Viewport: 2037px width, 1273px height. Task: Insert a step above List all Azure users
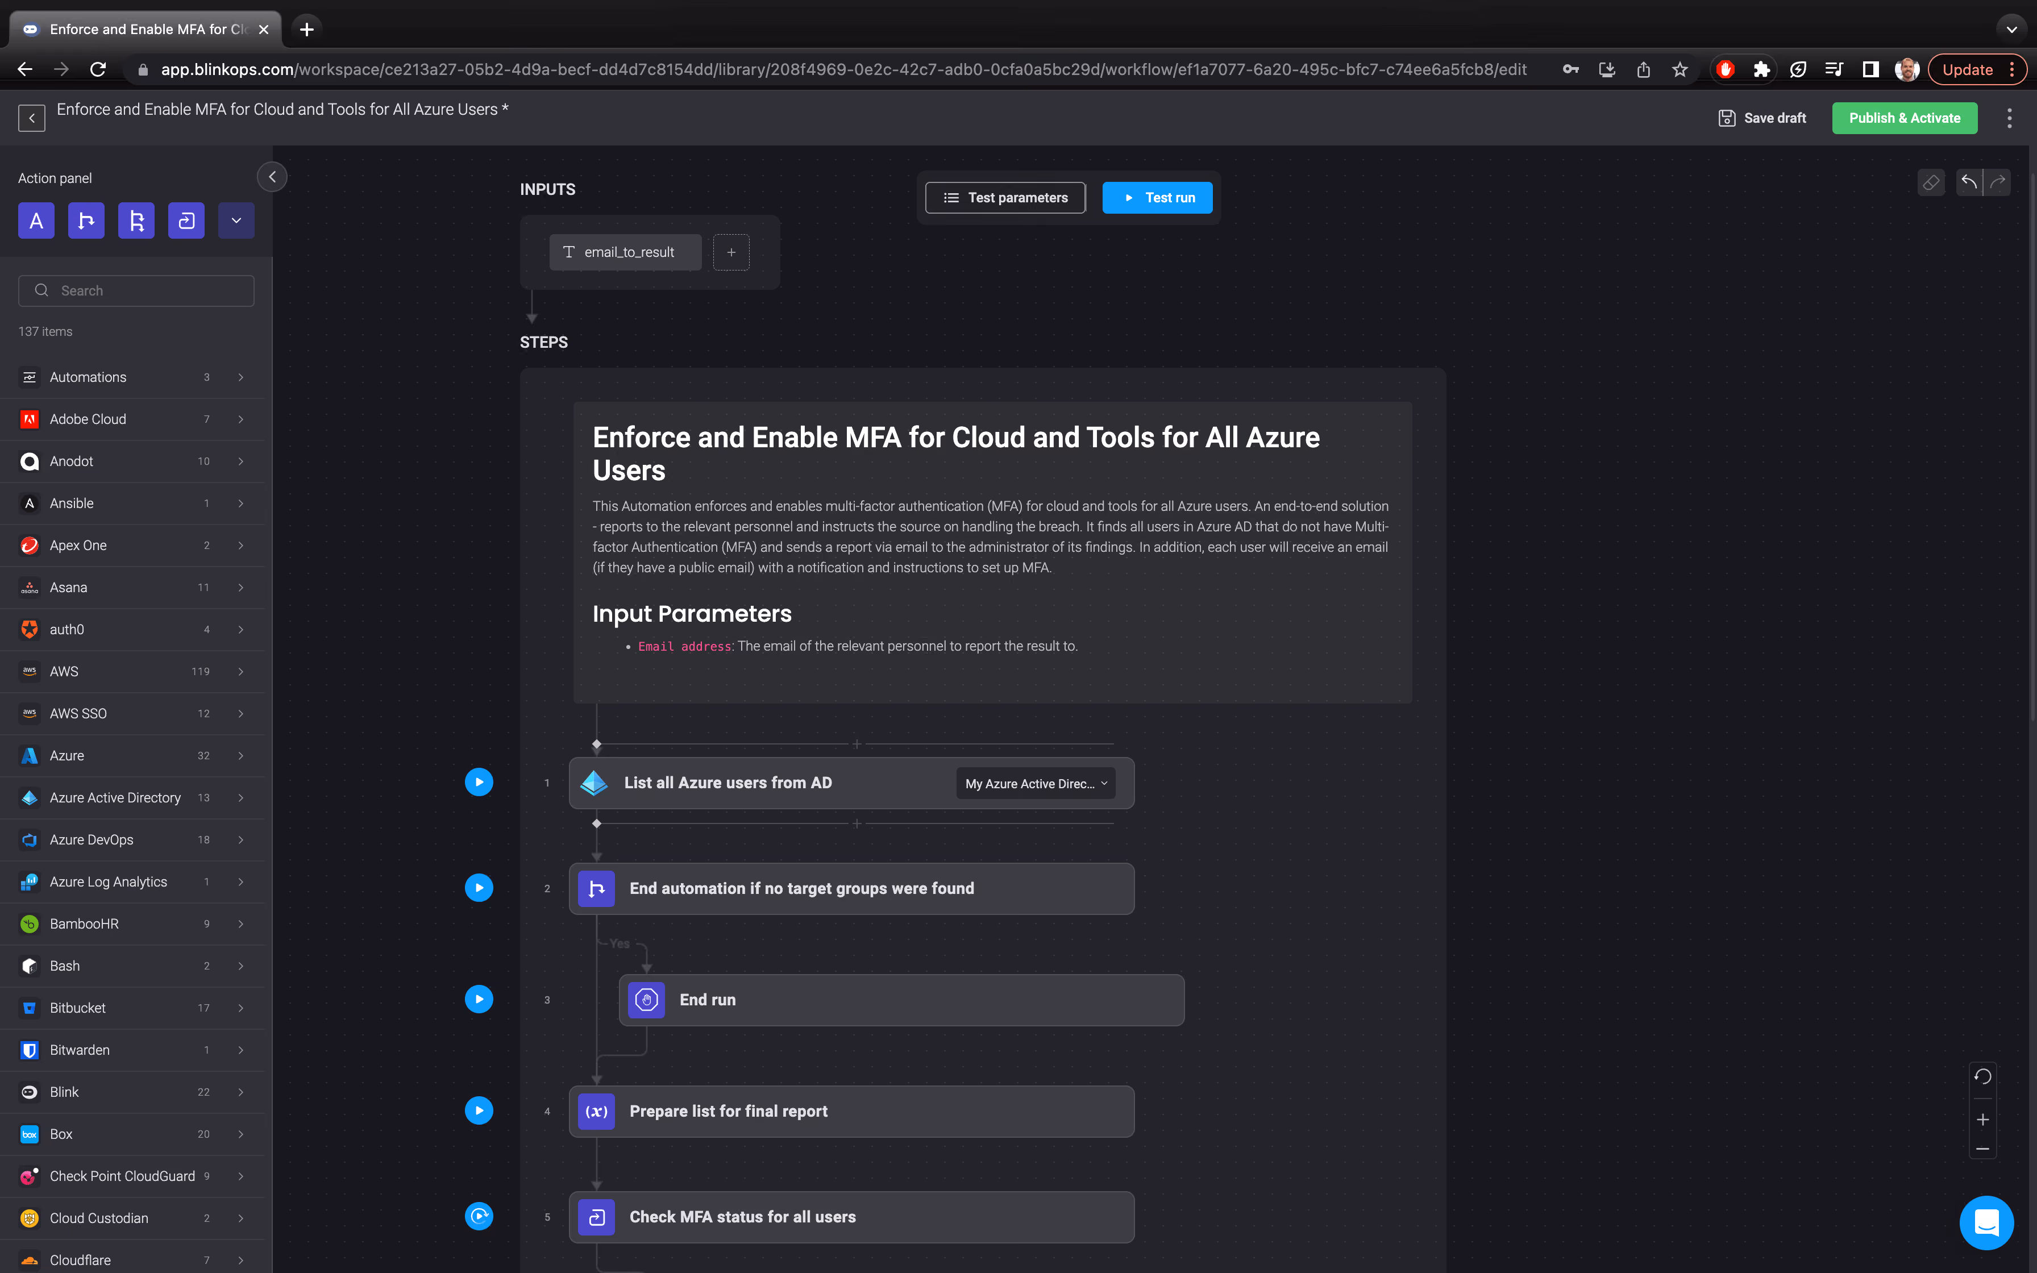coord(857,744)
